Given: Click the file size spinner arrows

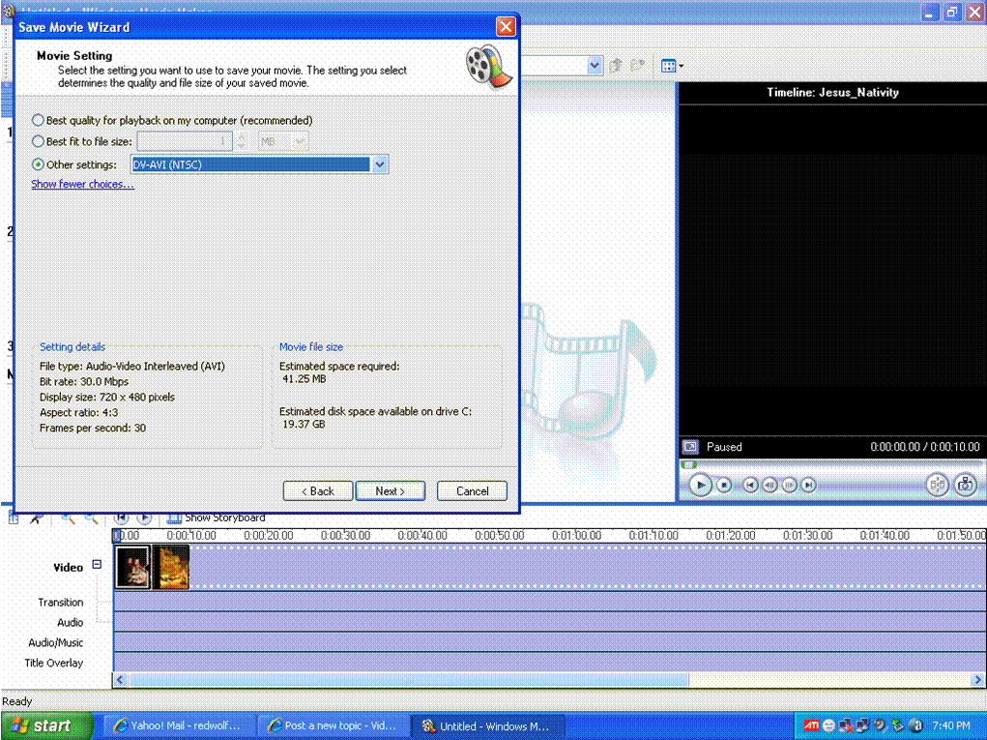Looking at the screenshot, I should click(x=242, y=141).
